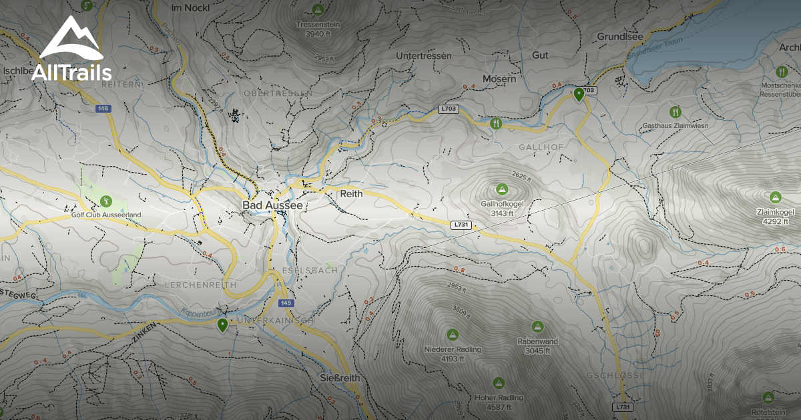Select the Niederer Radling peak icon
The height and width of the screenshot is (420, 801).
(x=453, y=334)
